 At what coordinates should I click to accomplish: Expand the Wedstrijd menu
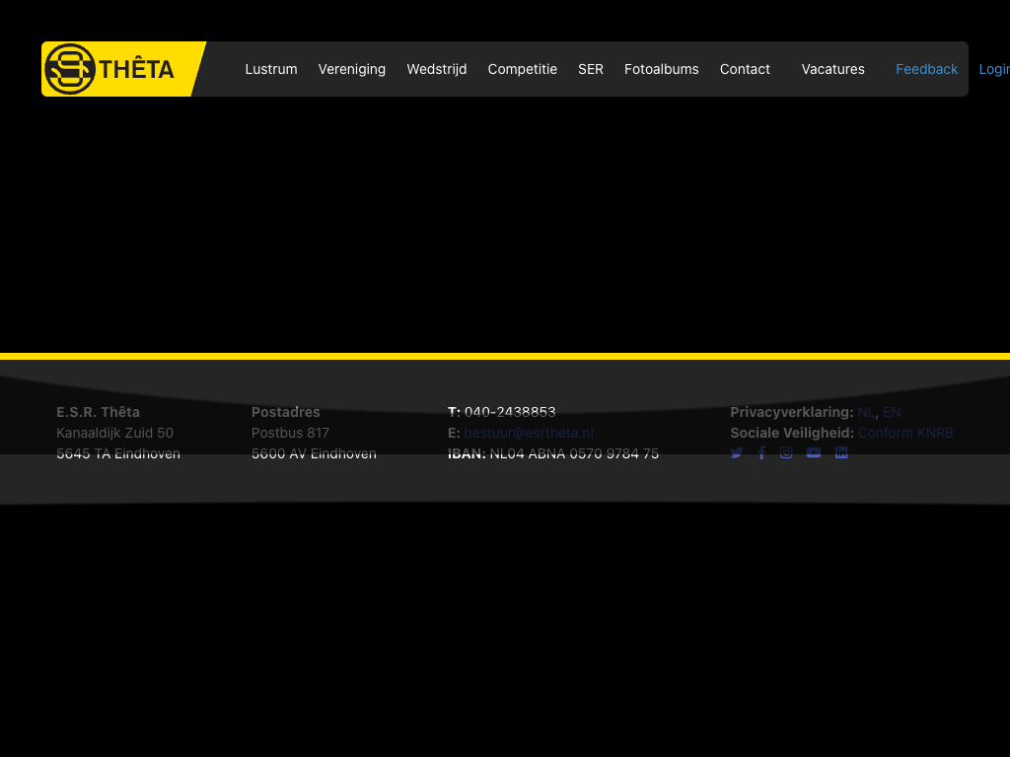click(x=437, y=69)
